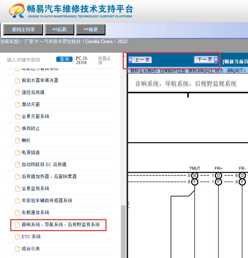The width and height of the screenshot is (248, 258).
Task: Click the 查询 search button
Action: click(64, 59)
